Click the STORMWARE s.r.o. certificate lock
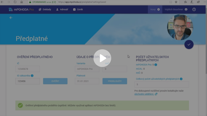 (x=30, y=2)
